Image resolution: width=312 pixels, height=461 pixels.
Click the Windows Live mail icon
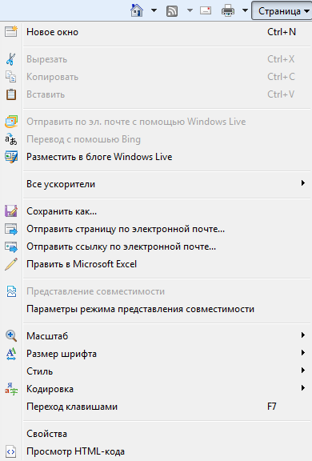tap(11, 122)
